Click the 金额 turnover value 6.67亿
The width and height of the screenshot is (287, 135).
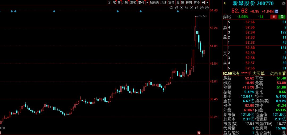(248, 101)
